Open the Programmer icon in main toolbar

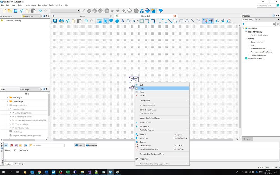148,11
